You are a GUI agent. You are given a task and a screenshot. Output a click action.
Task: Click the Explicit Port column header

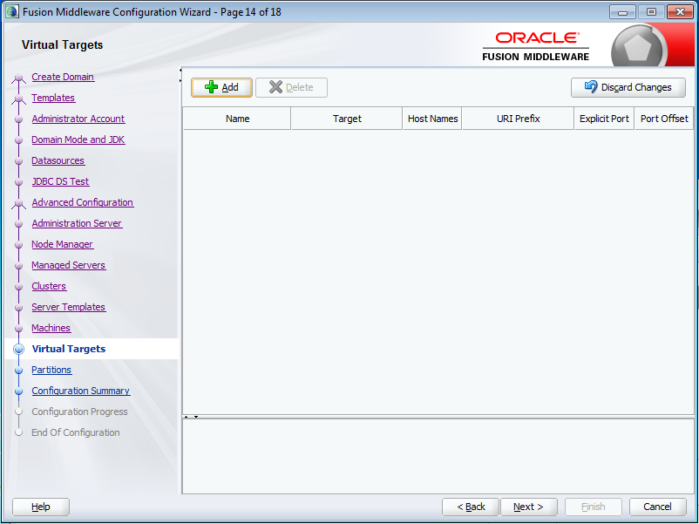604,119
